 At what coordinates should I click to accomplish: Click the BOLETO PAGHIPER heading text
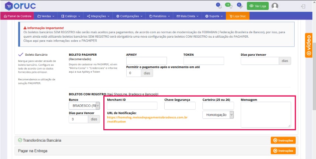tap(83, 55)
